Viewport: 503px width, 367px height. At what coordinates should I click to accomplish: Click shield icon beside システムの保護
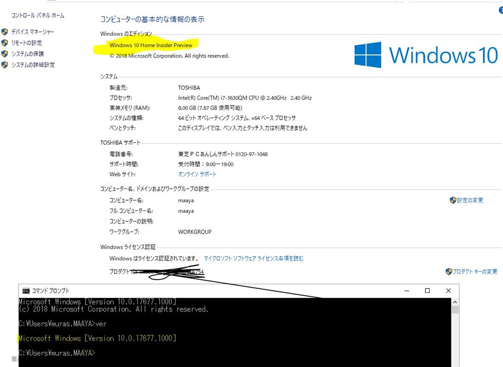click(x=5, y=53)
